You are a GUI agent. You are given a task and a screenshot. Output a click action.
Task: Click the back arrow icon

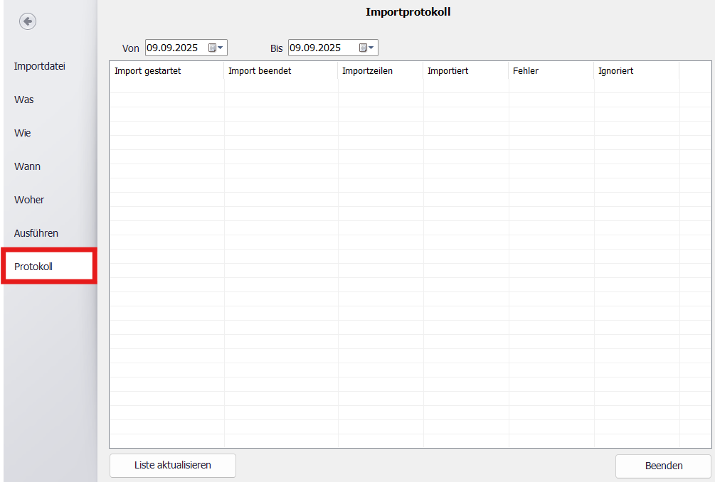(x=28, y=22)
